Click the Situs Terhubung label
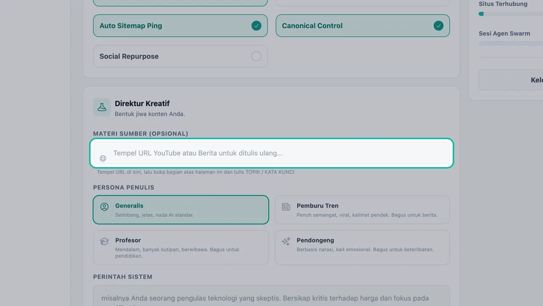The width and height of the screenshot is (543, 306). point(503,4)
